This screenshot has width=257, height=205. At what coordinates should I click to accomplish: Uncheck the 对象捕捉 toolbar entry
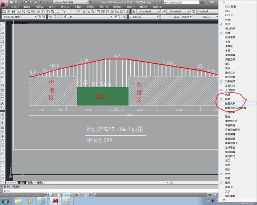tap(230, 81)
